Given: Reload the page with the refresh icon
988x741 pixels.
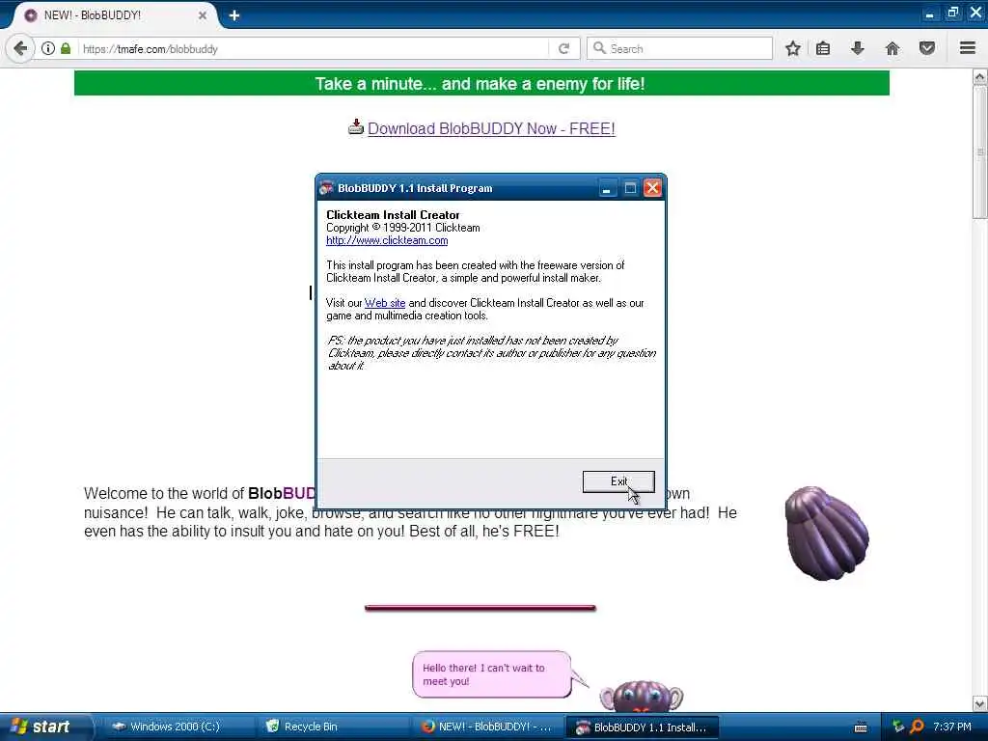Looking at the screenshot, I should coord(563,48).
